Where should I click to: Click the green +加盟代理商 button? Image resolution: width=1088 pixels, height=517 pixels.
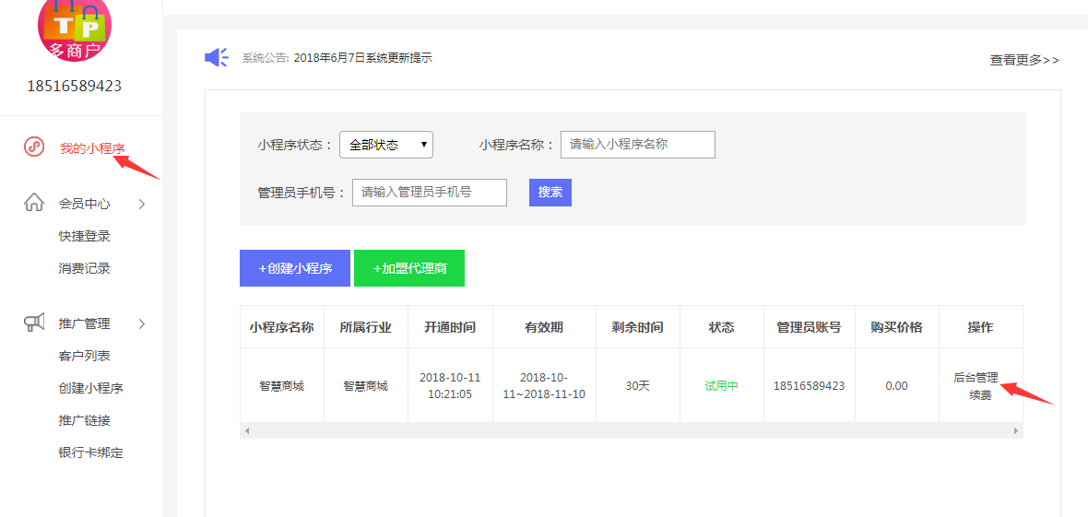[x=409, y=268]
